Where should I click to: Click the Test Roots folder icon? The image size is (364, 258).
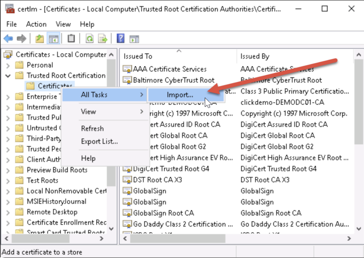(x=19, y=180)
